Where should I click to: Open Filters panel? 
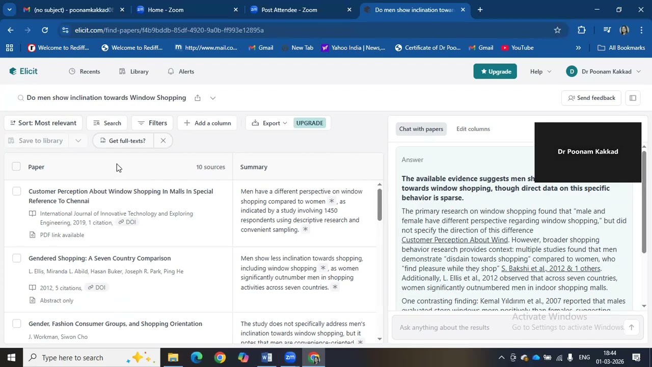[x=152, y=123]
